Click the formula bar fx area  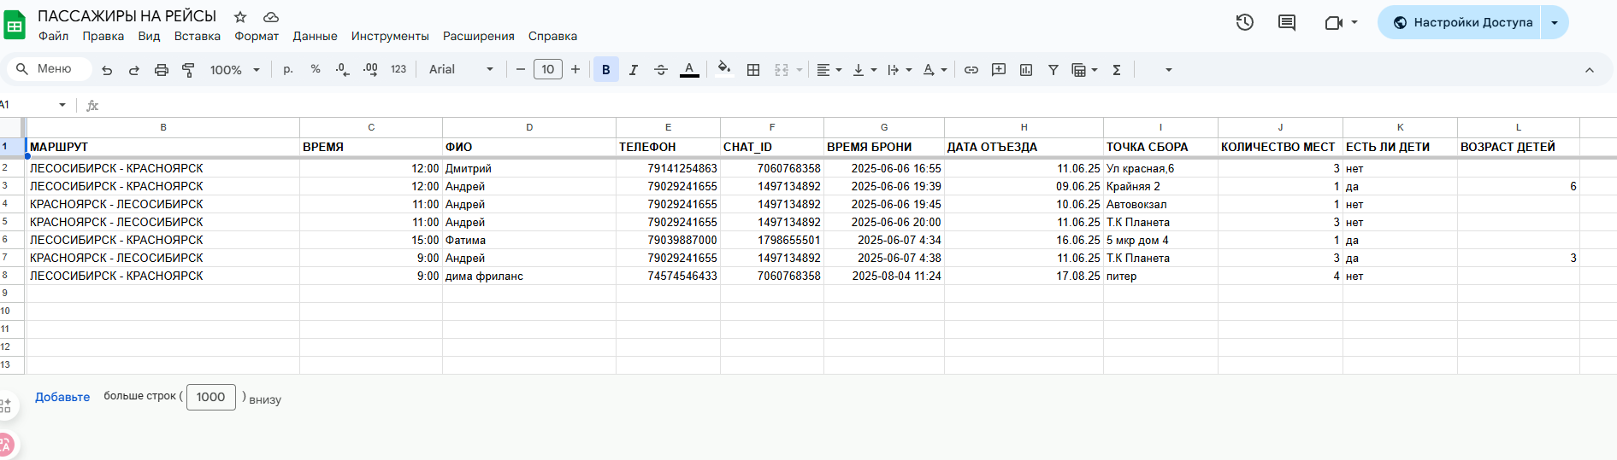[92, 106]
